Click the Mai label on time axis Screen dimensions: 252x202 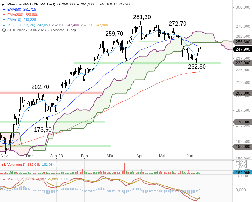point(162,156)
